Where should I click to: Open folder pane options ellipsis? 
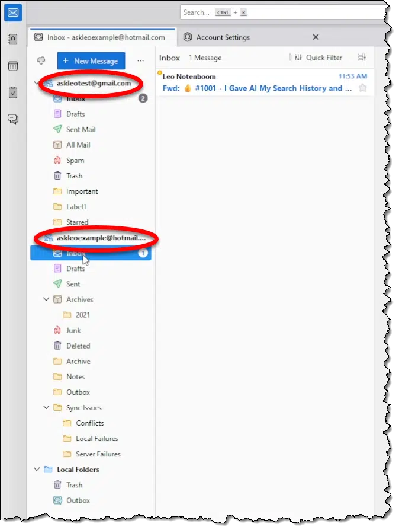(x=140, y=61)
